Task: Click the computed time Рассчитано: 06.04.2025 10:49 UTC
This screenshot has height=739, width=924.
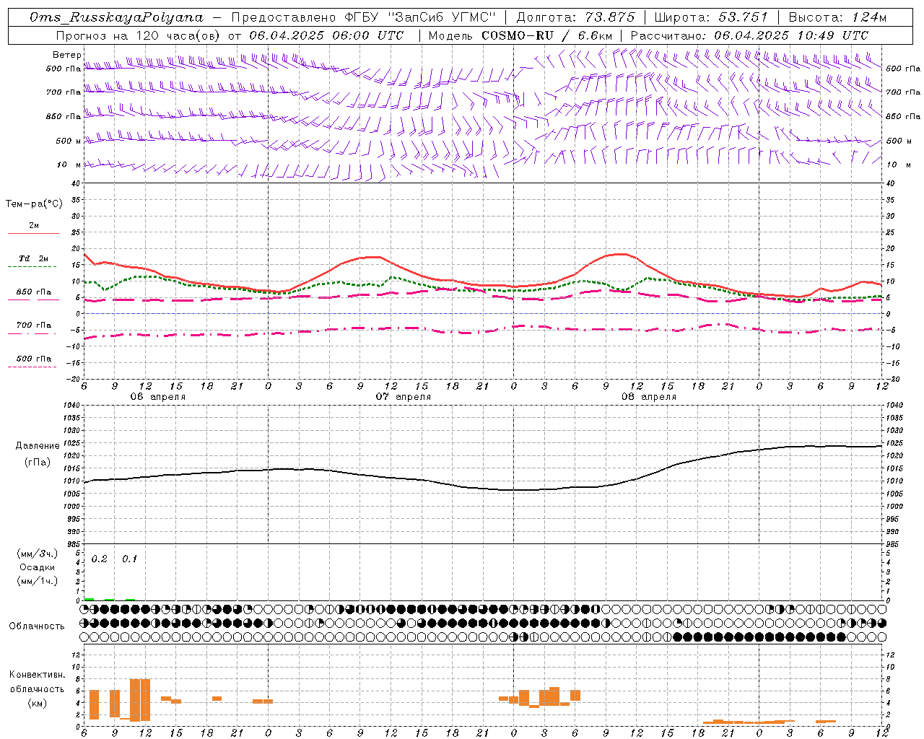Action: 749,35
